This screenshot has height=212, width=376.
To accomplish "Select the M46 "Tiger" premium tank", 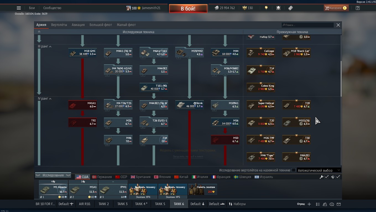I will coord(261,157).
